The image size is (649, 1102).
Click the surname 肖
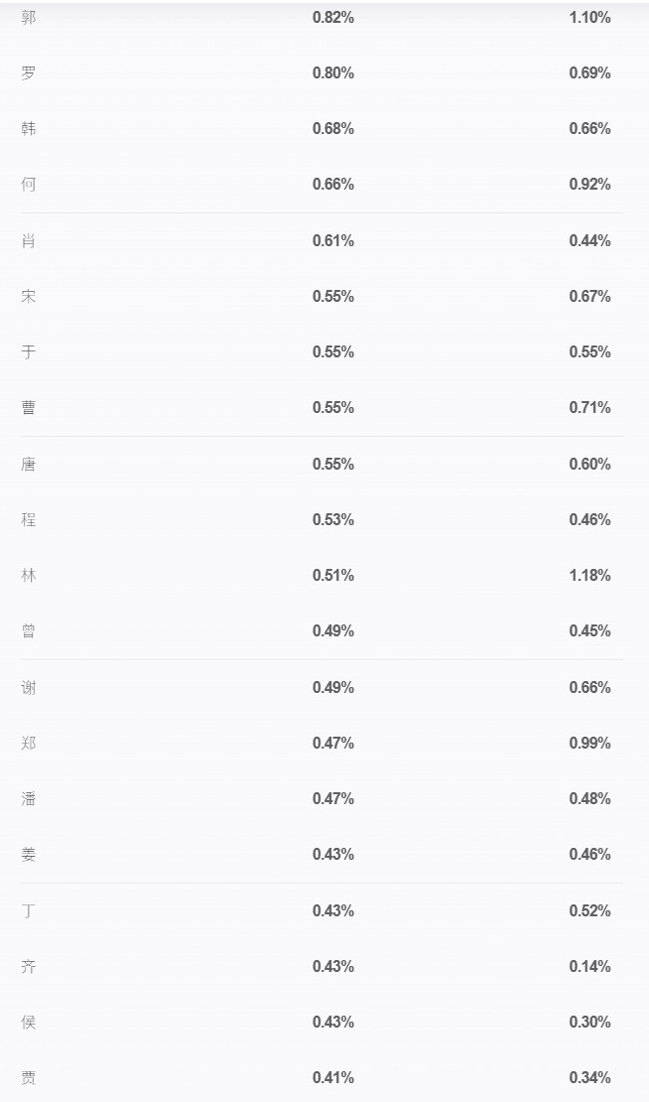click(x=28, y=241)
